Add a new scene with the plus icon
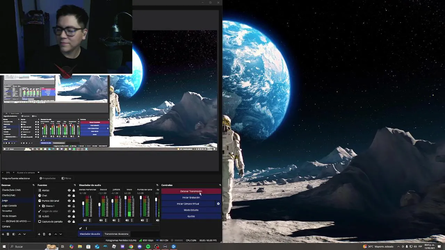The image size is (445, 250). [3, 234]
